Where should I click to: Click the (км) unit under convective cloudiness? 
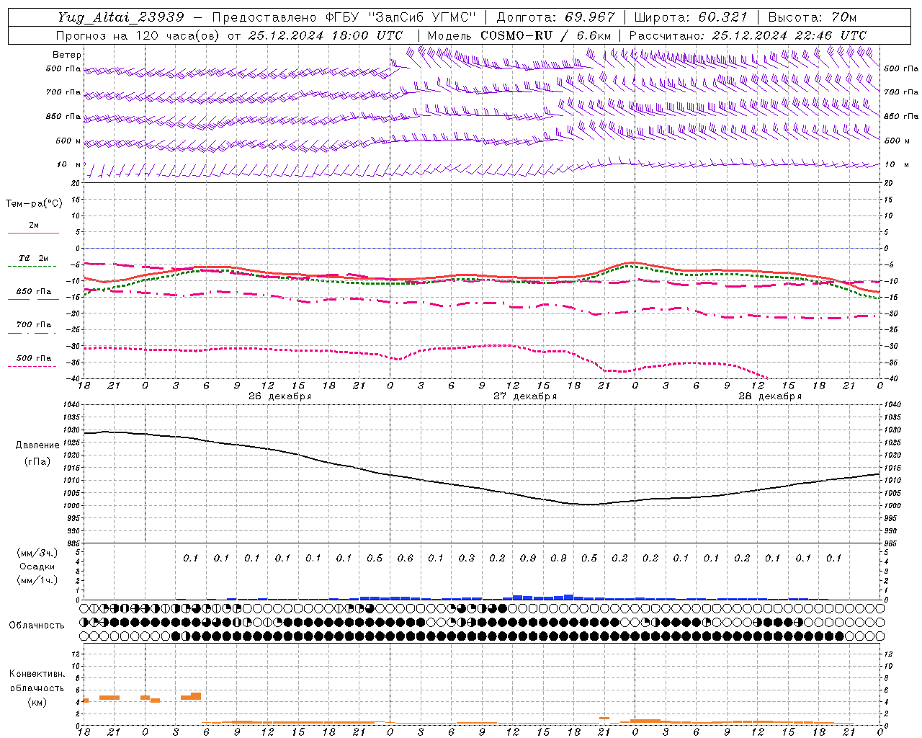click(37, 702)
